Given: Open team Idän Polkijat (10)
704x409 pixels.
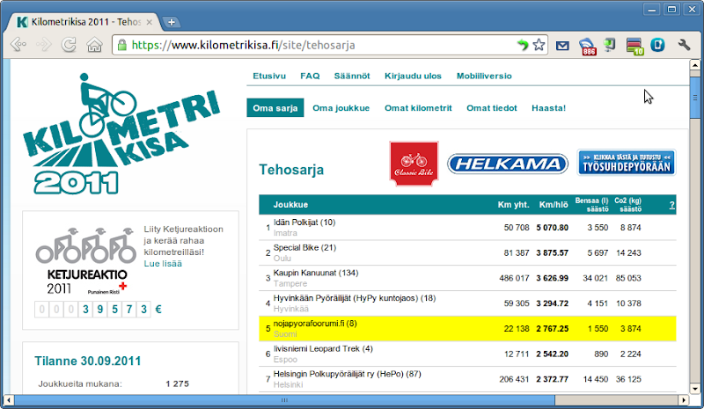Looking at the screenshot, I should click(x=304, y=223).
